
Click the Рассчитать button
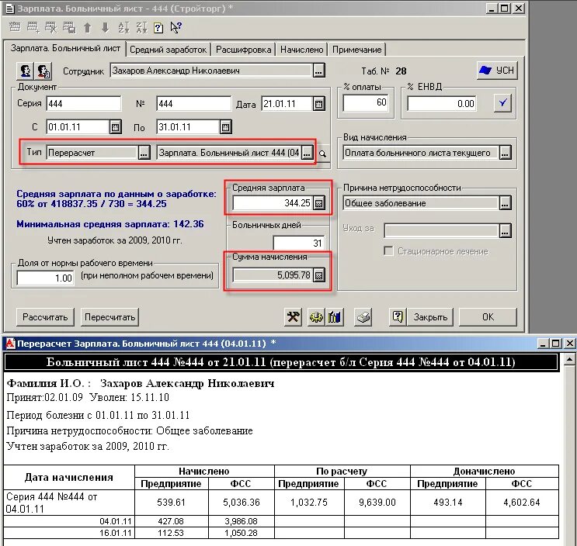(45, 317)
